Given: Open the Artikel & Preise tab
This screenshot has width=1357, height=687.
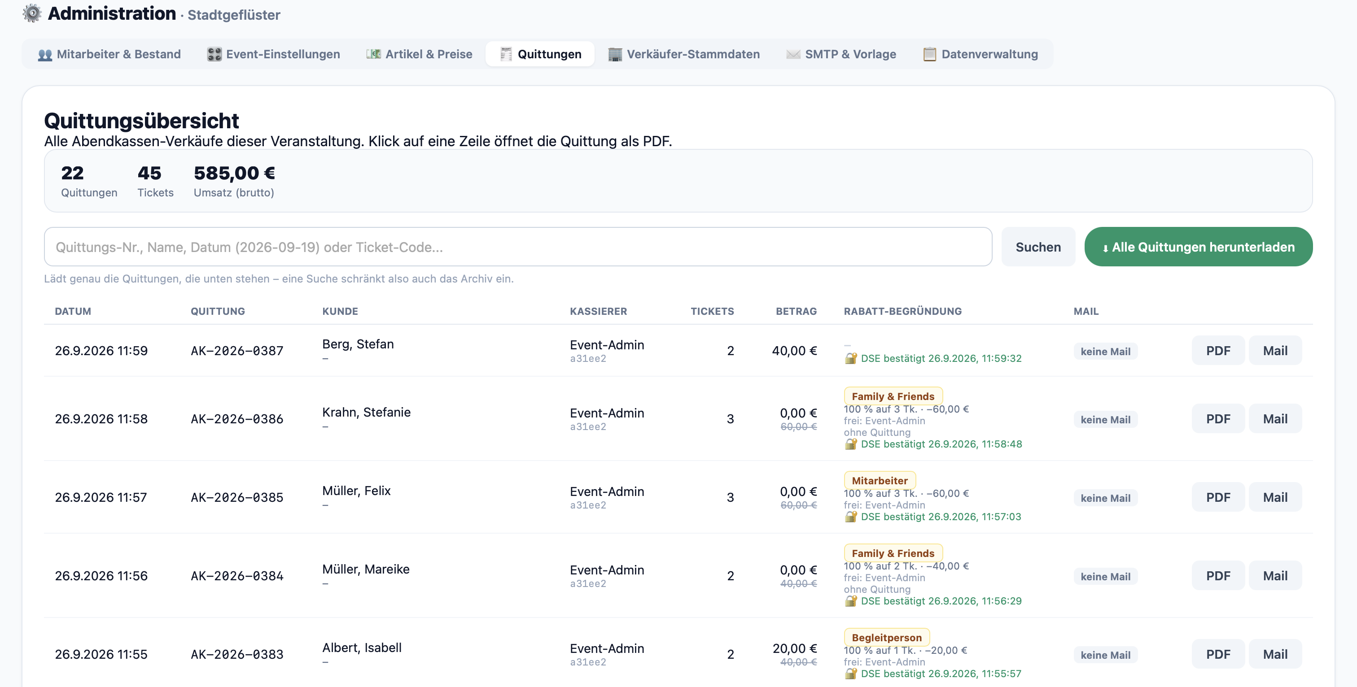Looking at the screenshot, I should [419, 54].
